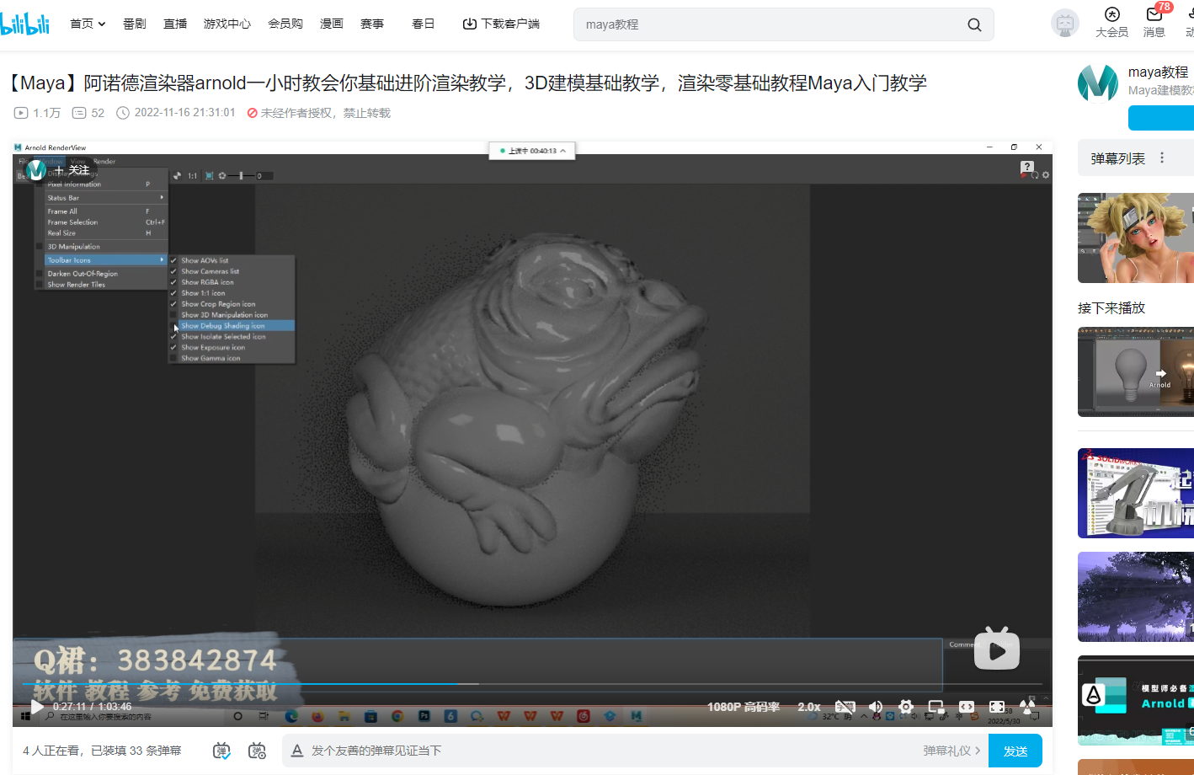Viewport: 1194px width, 775px height.
Task: Click the + 关注 follow overlay button
Action: point(72,170)
